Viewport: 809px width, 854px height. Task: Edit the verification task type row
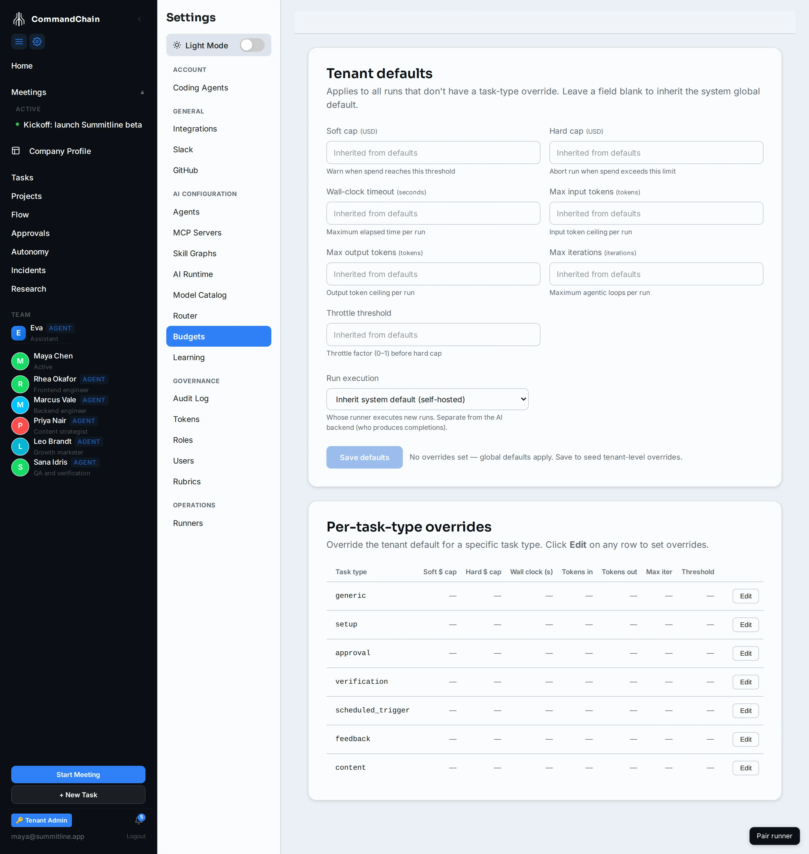[x=745, y=682]
